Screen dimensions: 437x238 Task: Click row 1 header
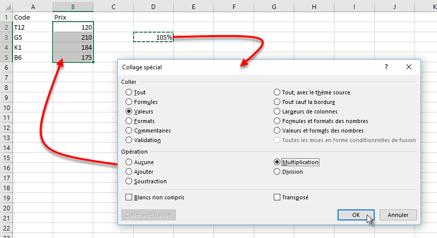[x=6, y=17]
